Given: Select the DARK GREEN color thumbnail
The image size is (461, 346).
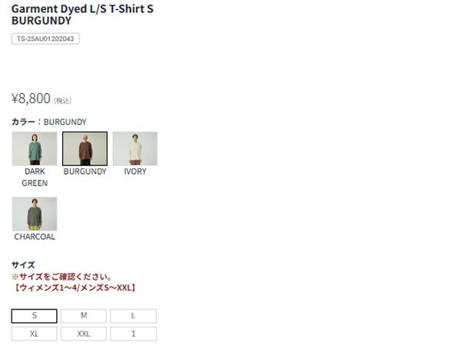Looking at the screenshot, I should pos(35,148).
